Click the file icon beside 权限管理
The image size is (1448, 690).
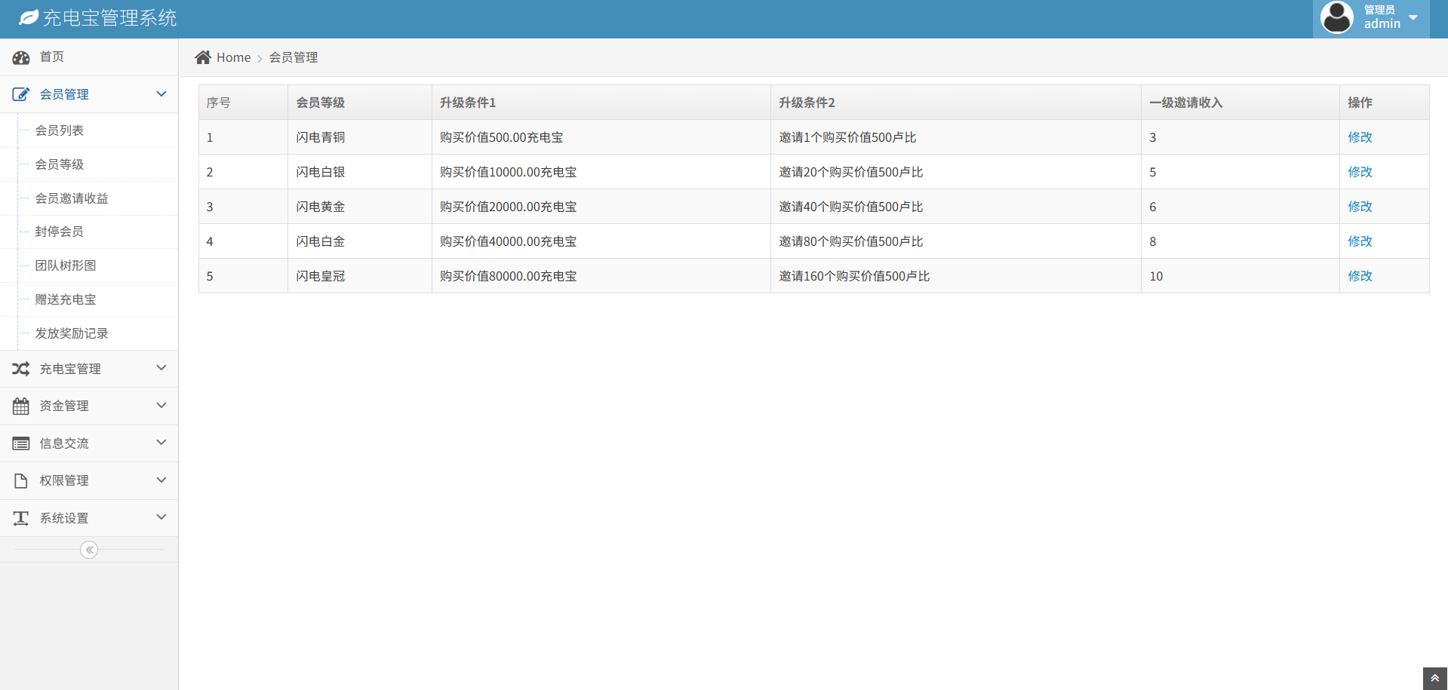click(21, 481)
